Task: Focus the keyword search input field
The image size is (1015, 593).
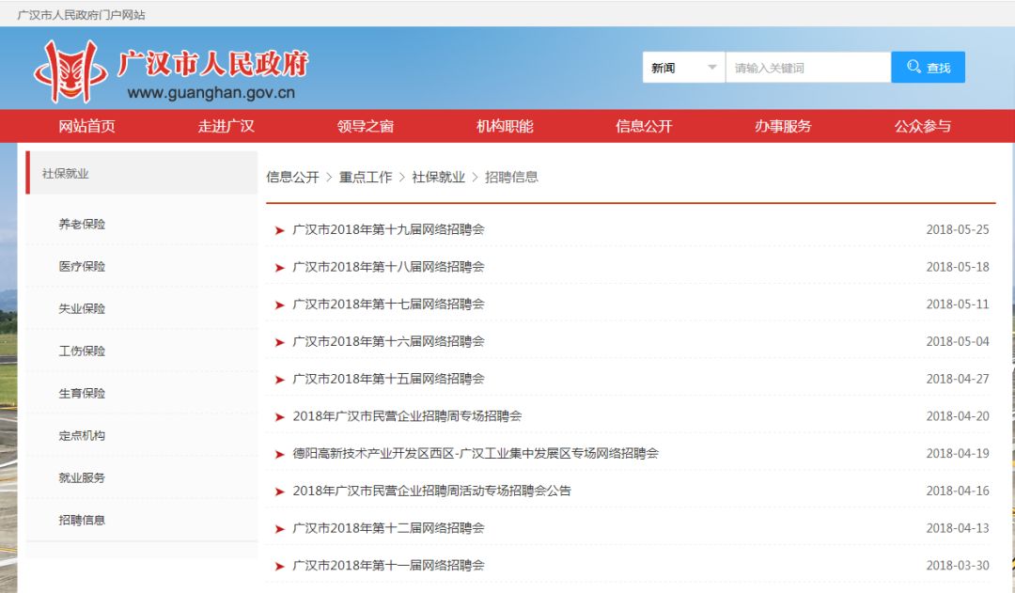Action: click(806, 68)
